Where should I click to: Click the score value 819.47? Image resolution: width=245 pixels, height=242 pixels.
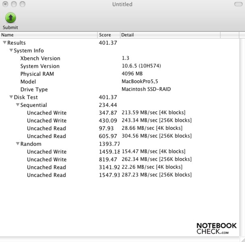[108, 159]
